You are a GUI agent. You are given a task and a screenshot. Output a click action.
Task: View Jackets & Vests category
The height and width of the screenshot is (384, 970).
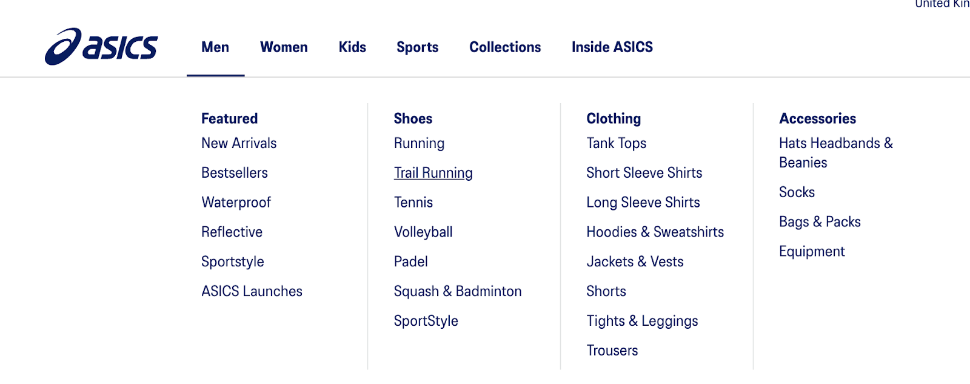pyautogui.click(x=635, y=262)
